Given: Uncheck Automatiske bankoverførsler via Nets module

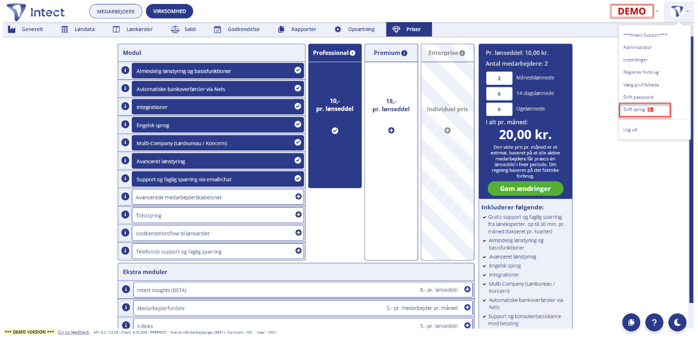Looking at the screenshot, I should click(x=298, y=88).
